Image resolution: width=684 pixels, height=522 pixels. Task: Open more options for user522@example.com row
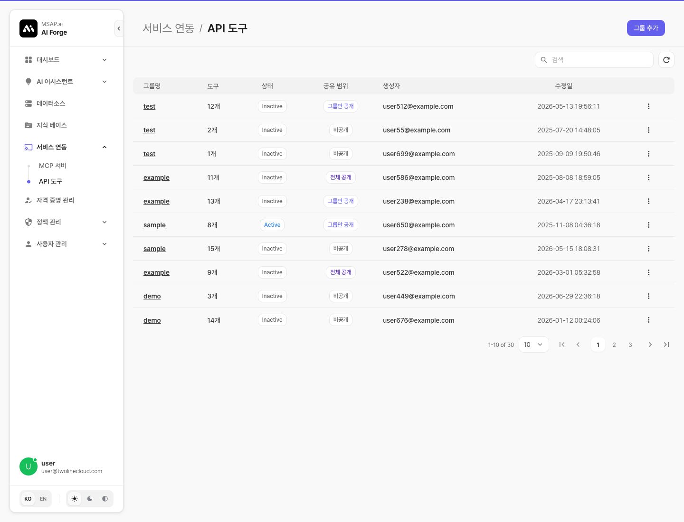pos(648,272)
